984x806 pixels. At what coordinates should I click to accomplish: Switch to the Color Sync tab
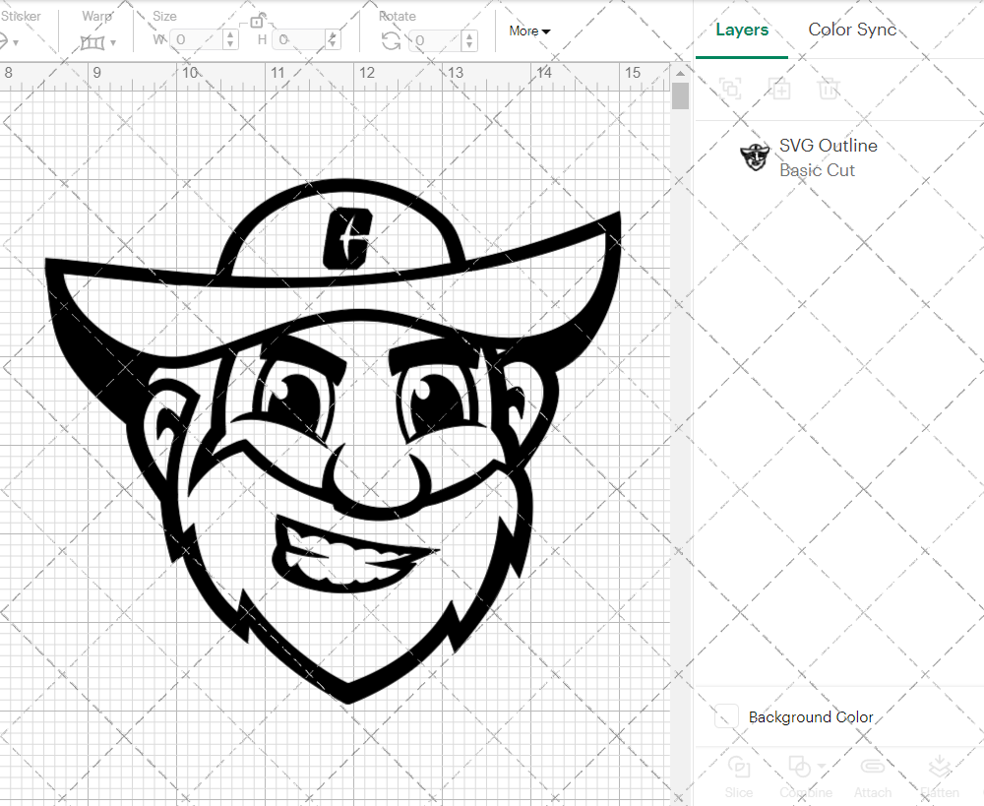(x=852, y=30)
